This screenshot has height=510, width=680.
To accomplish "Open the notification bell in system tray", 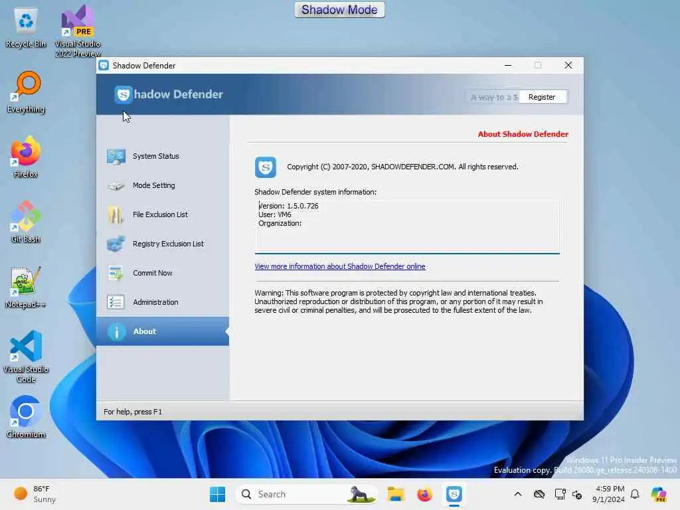I will tap(635, 494).
